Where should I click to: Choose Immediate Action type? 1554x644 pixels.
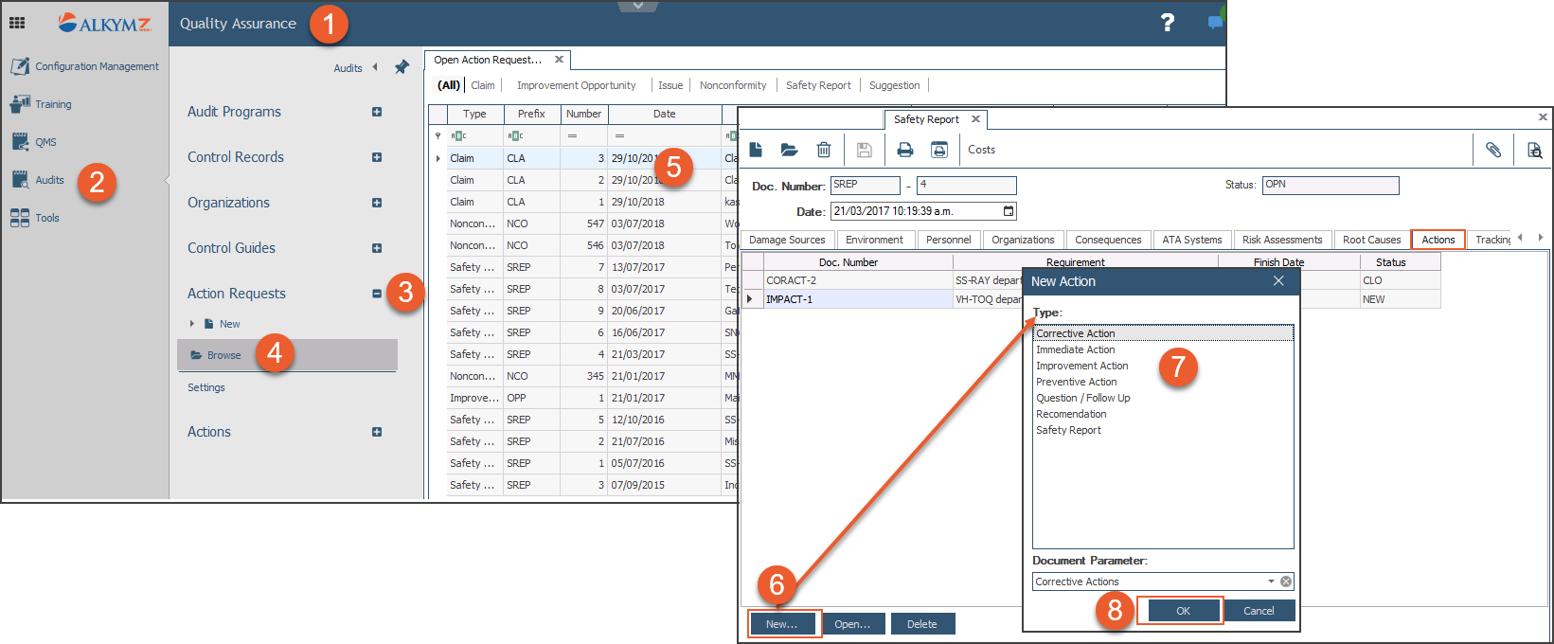coord(1076,349)
